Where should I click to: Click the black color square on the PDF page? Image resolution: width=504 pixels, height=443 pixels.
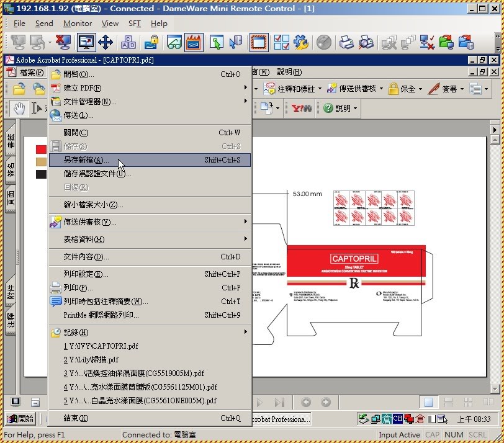[x=41, y=174]
